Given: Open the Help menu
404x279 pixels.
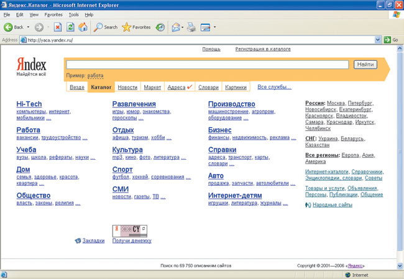Looking at the screenshot, I should pyautogui.click(x=89, y=15).
